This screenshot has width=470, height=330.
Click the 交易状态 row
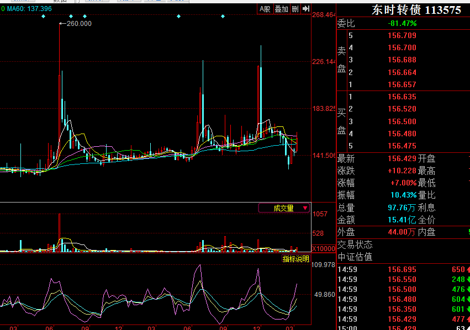pyautogui.click(x=355, y=244)
